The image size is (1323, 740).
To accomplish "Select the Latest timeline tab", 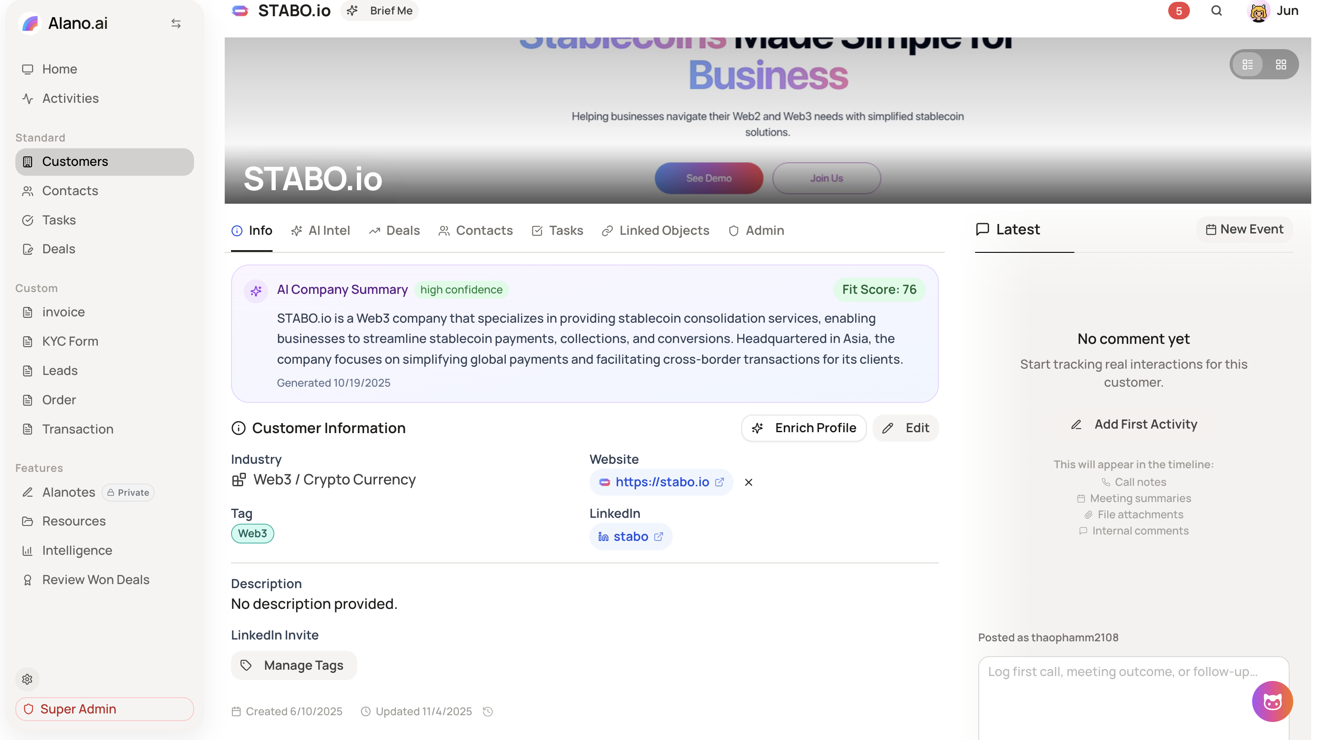I will [1008, 229].
